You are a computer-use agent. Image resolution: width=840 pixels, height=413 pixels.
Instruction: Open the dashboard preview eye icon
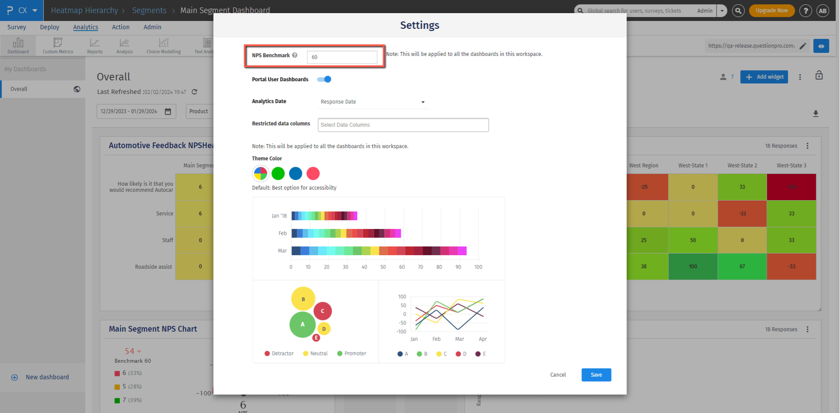click(821, 45)
